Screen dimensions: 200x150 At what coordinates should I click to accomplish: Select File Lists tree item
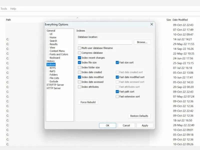tap(54, 78)
